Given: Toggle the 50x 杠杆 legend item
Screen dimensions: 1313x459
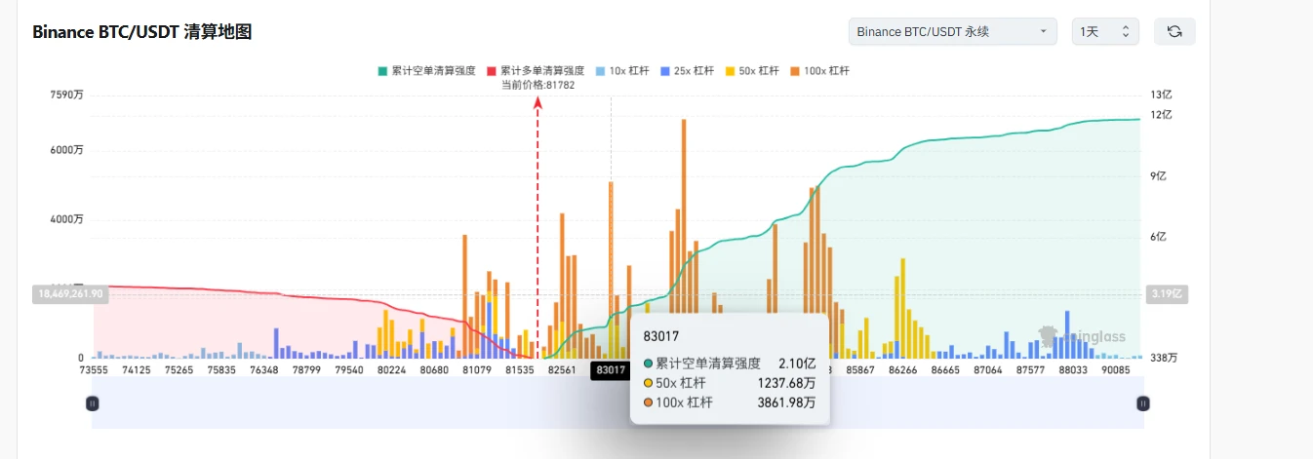Looking at the screenshot, I should click(752, 71).
